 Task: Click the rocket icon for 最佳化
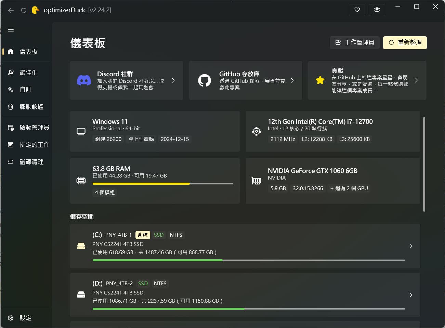[11, 73]
